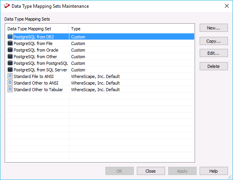Click the database icon beside PostgreSQL from Other
233x180 pixels.
[x=10, y=57]
